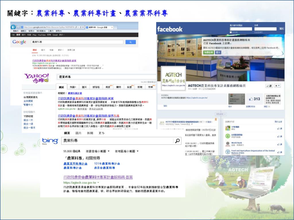Click the FAO page icon
294x220 pixels.
pyautogui.click(x=228, y=152)
